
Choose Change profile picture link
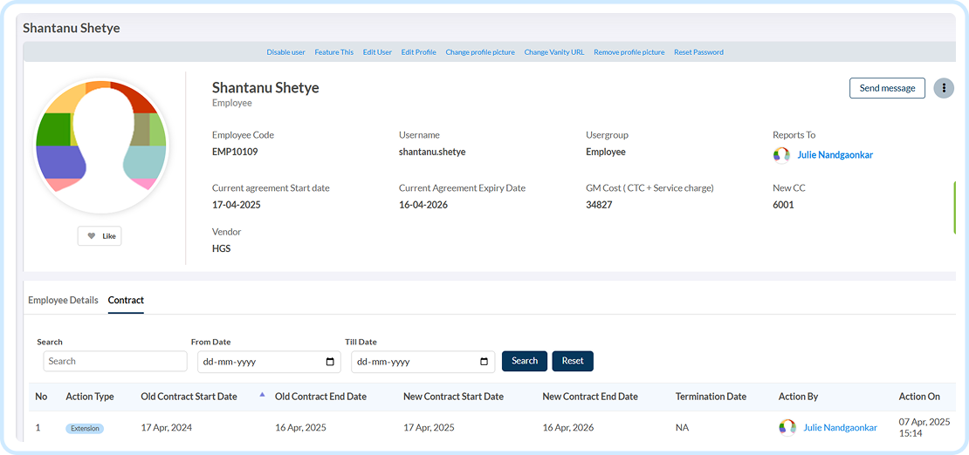[x=480, y=52]
